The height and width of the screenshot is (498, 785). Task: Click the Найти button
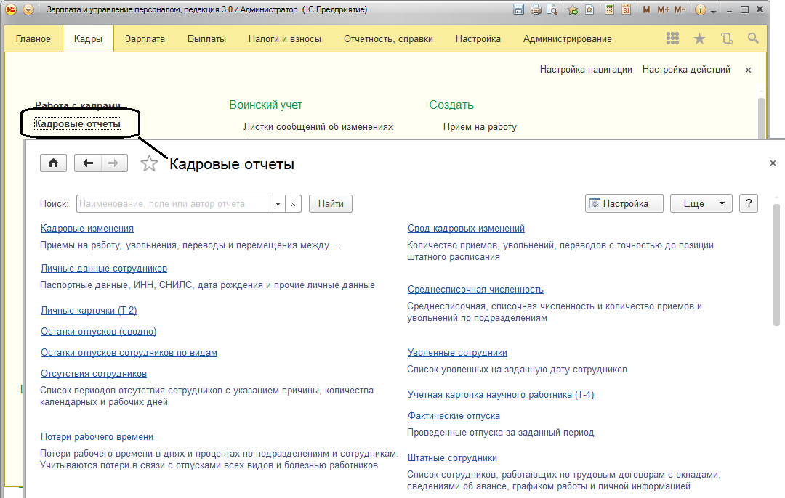pos(331,203)
